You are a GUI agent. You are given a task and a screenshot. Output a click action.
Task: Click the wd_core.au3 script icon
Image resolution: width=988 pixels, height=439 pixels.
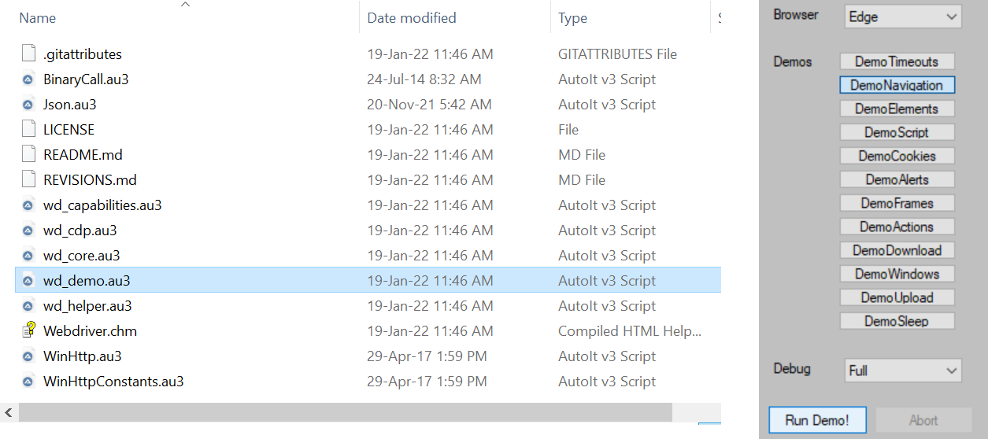tap(28, 256)
